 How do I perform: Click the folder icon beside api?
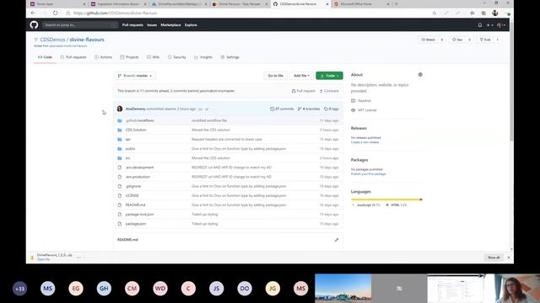[120, 140]
